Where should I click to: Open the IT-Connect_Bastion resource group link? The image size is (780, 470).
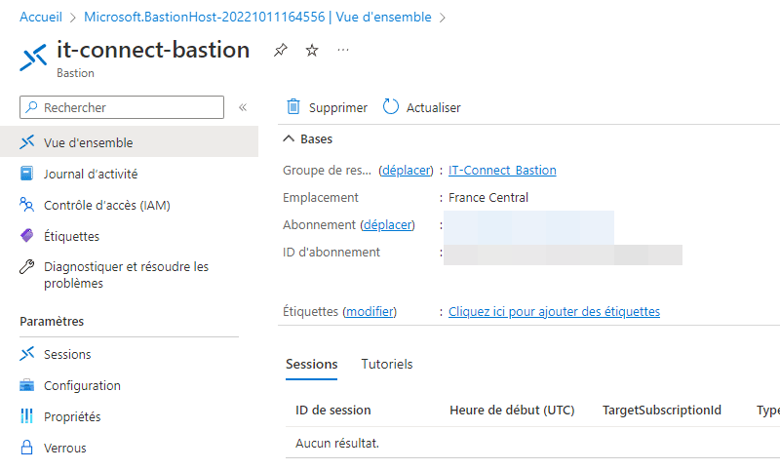(x=502, y=171)
